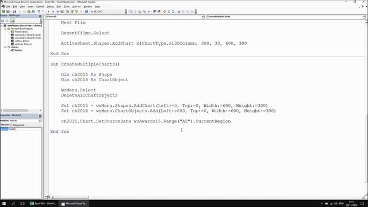Click the Windows Start button
Viewport: 368px width, 207px height.
4,204
